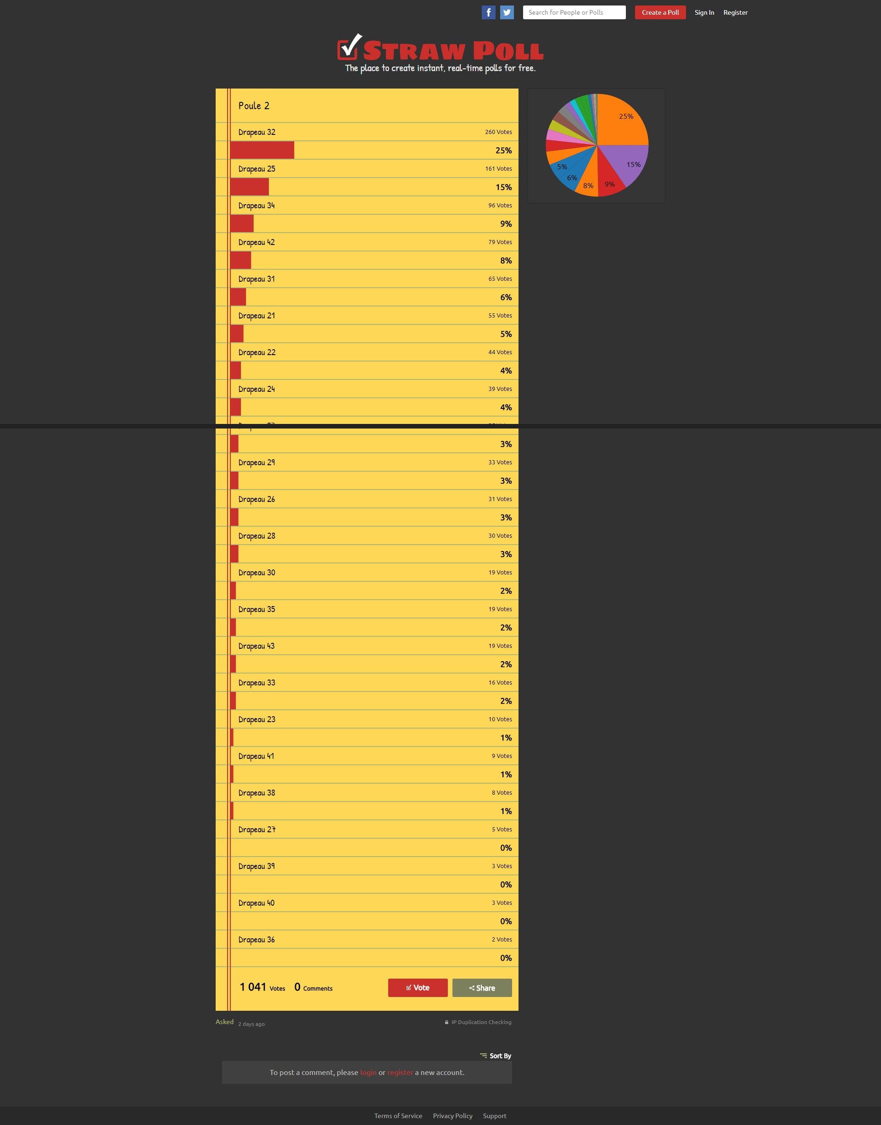The height and width of the screenshot is (1125, 881).
Task: Focus the Search for People or Polls field
Action: pyautogui.click(x=574, y=12)
